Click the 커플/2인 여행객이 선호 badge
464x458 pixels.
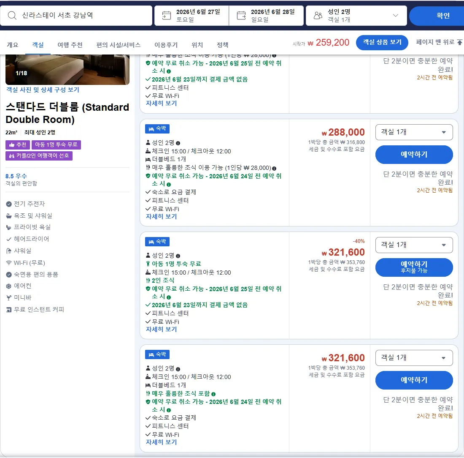(x=39, y=156)
